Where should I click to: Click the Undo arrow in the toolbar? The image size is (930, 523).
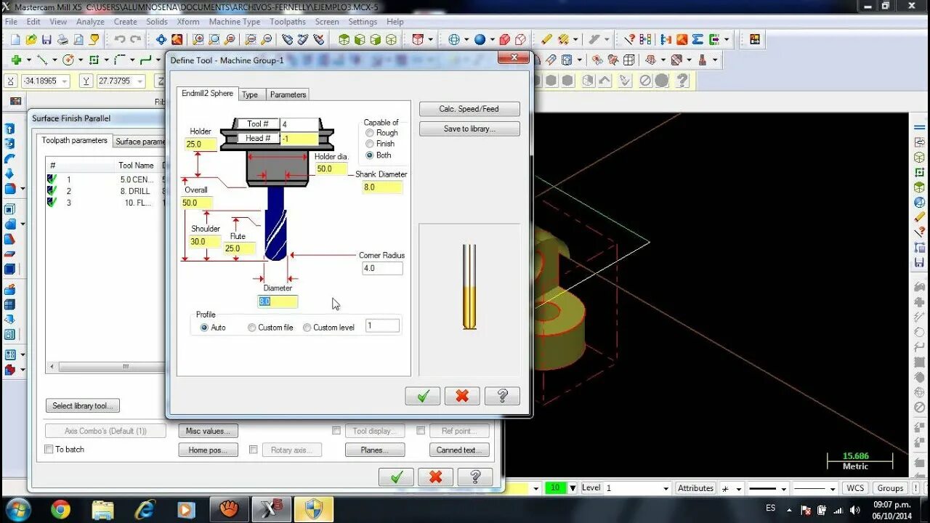pos(119,39)
